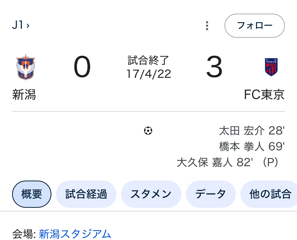Open the three-dot more options menu
The width and height of the screenshot is (297, 240).
click(x=207, y=26)
